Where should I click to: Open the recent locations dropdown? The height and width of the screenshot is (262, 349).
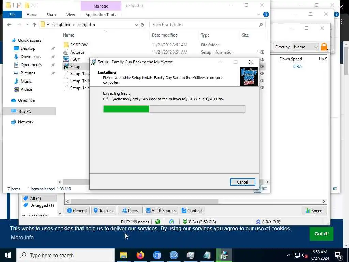(27, 25)
